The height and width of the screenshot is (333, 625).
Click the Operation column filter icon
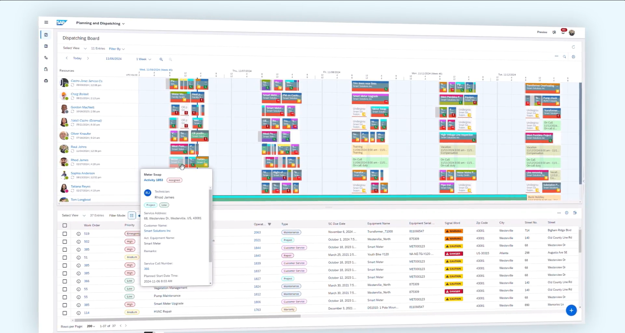[x=269, y=224]
